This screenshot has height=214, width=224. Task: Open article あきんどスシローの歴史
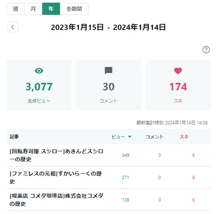[x=57, y=155]
